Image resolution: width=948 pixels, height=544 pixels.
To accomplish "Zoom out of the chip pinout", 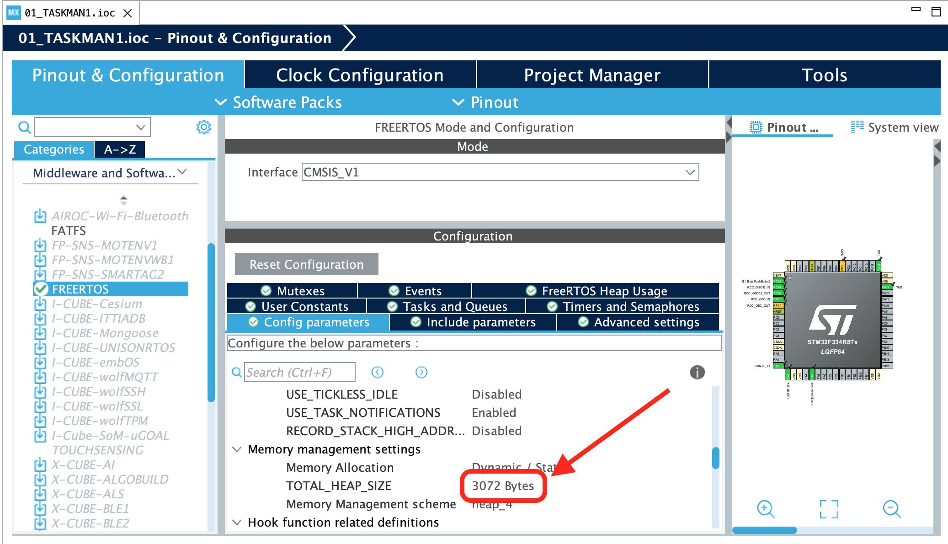I will pos(892,509).
